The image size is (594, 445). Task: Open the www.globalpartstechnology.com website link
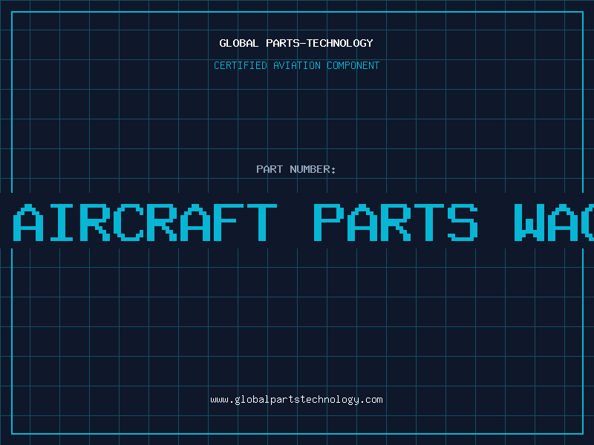click(x=296, y=400)
